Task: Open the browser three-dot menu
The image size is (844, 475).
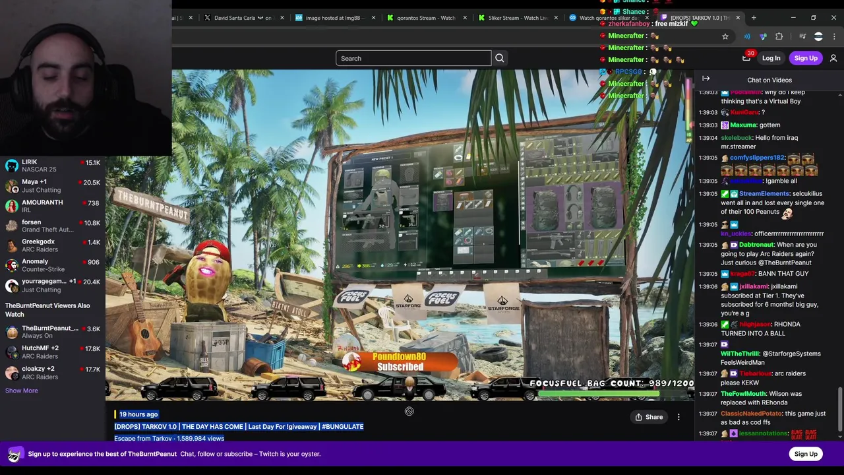Action: click(x=835, y=36)
